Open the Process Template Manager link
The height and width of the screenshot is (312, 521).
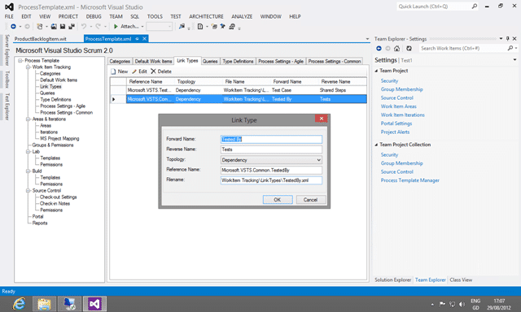click(x=409, y=180)
